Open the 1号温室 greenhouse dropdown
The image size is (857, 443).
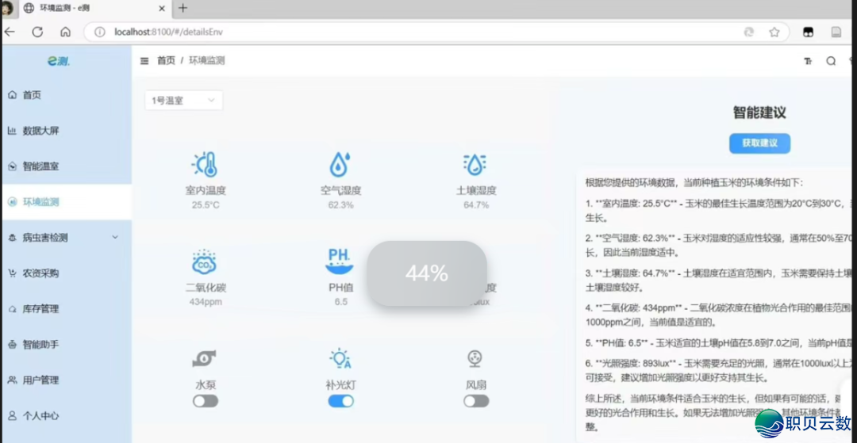pyautogui.click(x=183, y=101)
